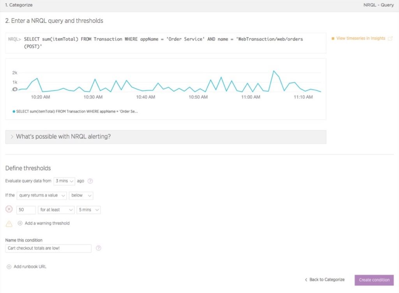The image size is (399, 293).
Task: Open the 'query returns a value' dropdown
Action: click(42, 195)
